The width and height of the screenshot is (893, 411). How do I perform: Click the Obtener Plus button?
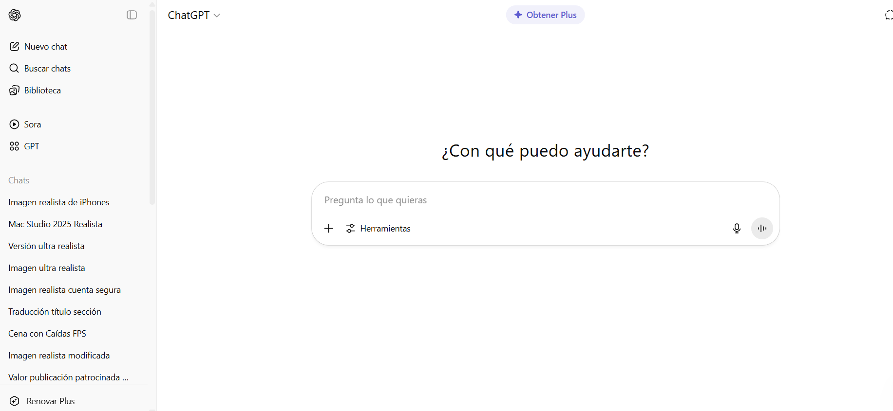pos(545,15)
